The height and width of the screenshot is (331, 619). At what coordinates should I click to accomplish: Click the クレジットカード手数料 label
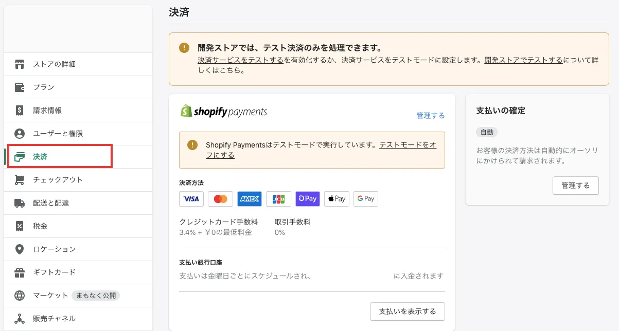219,222
